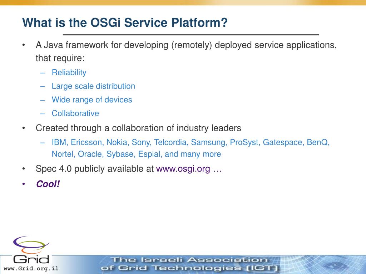Viewport: 366px width, 274px height.
Task: Click the 'Reliability' sub-bullet
Action: 69,72
